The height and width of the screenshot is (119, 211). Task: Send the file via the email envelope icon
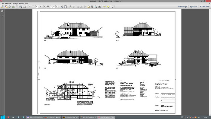[24, 7]
